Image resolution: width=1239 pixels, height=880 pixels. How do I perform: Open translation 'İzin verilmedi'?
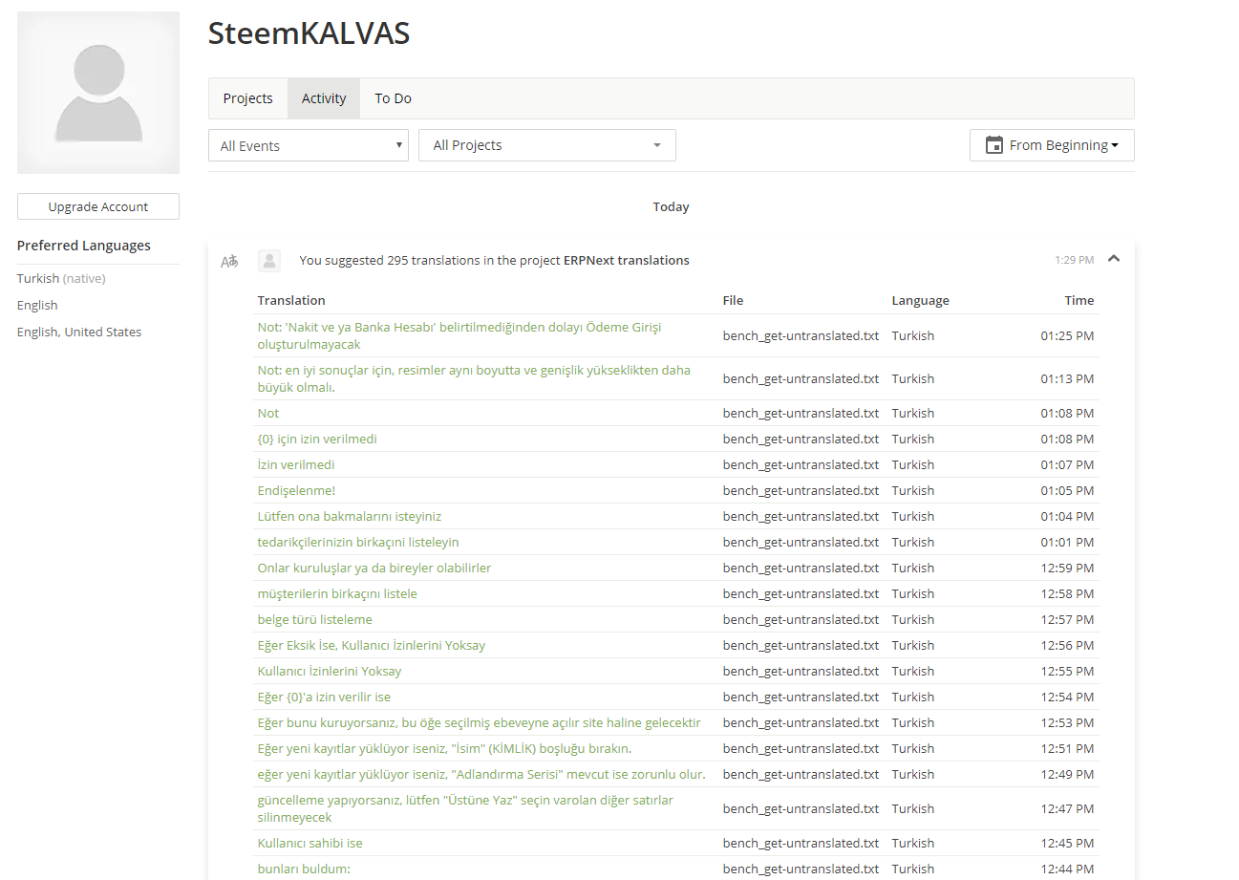[x=296, y=464]
